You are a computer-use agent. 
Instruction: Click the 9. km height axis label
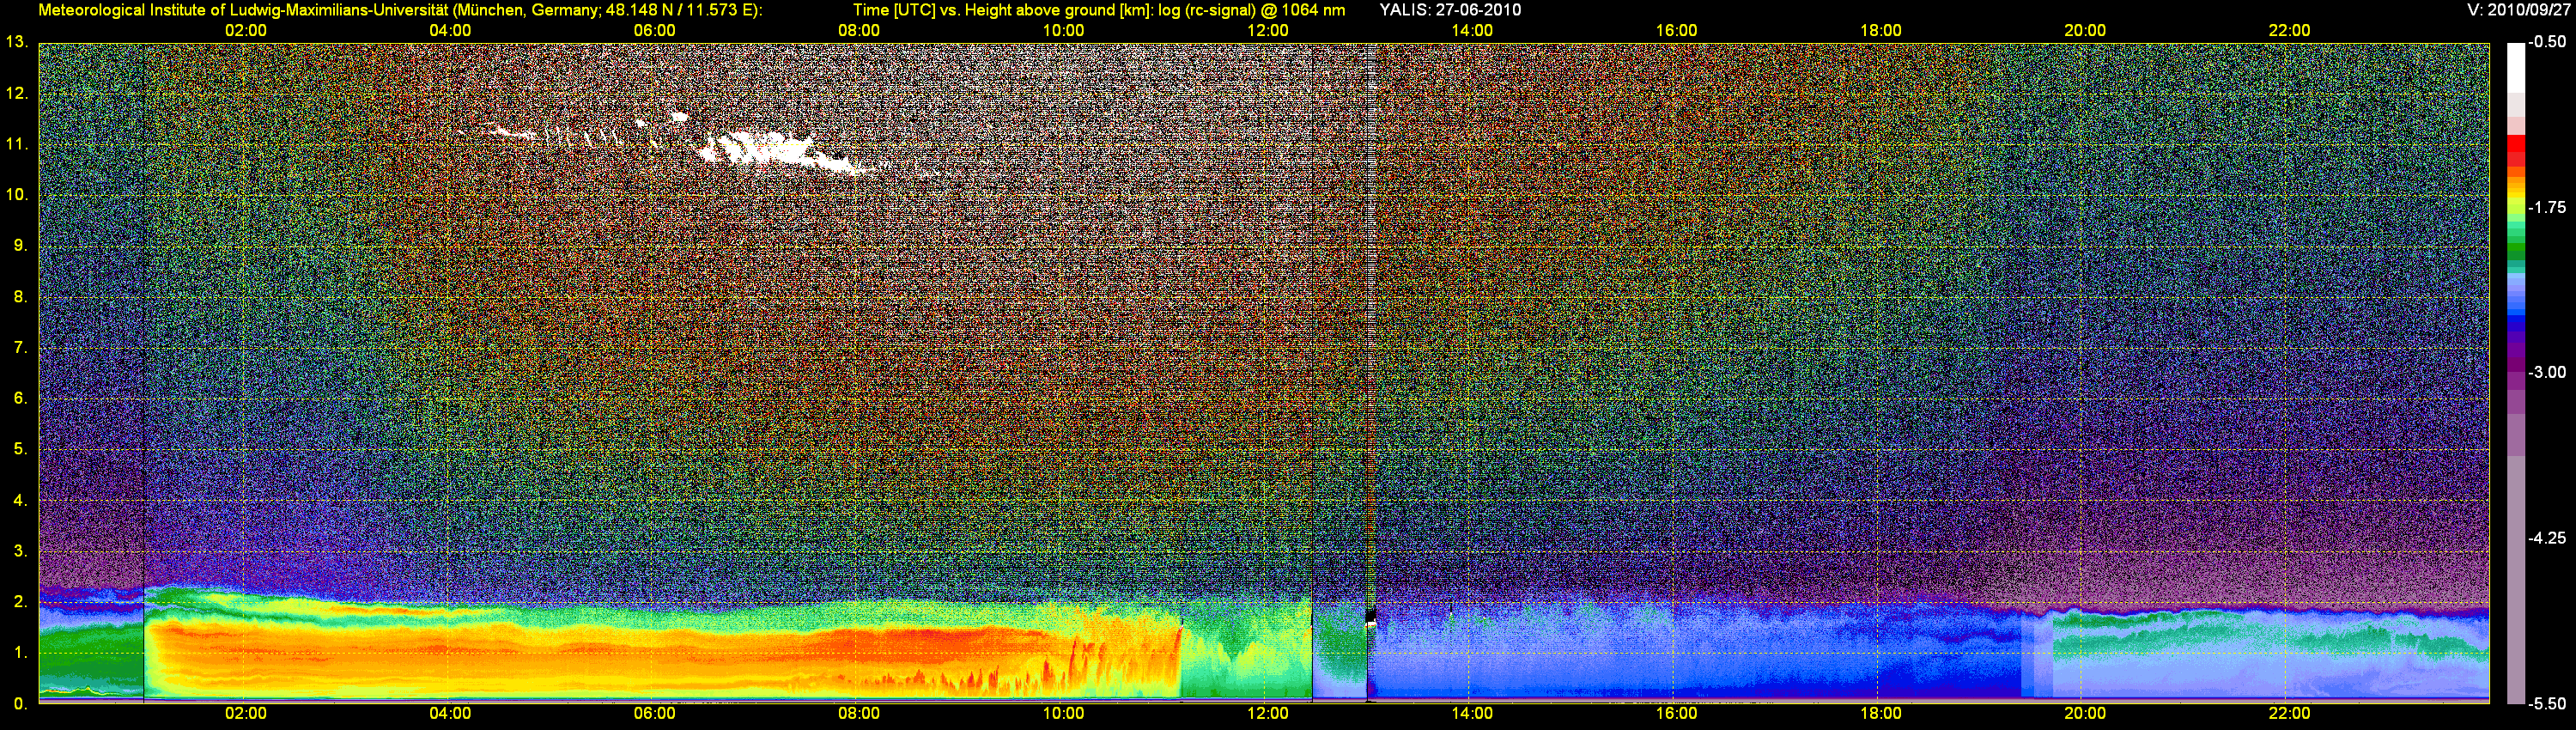[20, 245]
